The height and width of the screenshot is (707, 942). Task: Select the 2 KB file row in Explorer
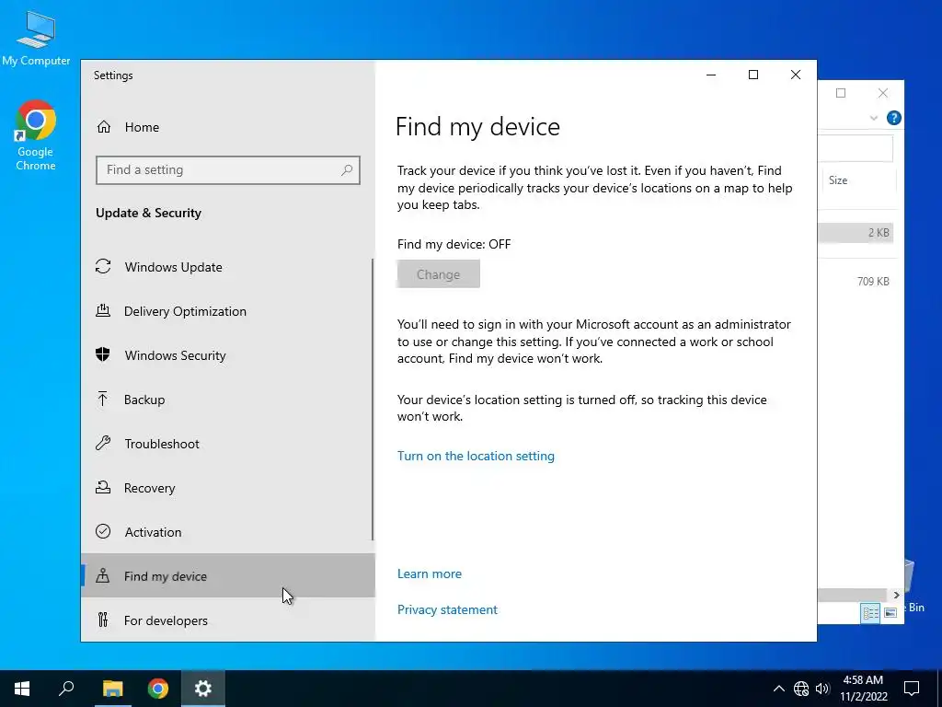(x=856, y=233)
